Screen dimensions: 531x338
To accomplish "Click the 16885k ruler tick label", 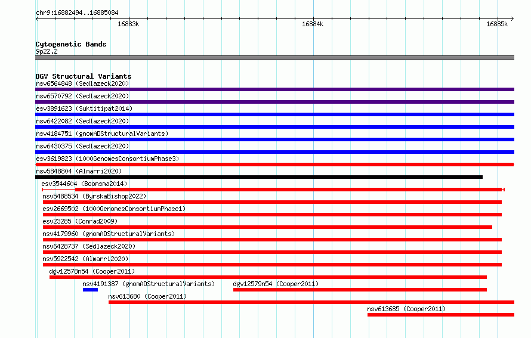I will [497, 24].
